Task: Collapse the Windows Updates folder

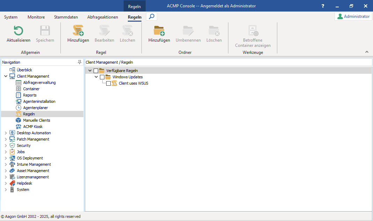Action: (96, 77)
